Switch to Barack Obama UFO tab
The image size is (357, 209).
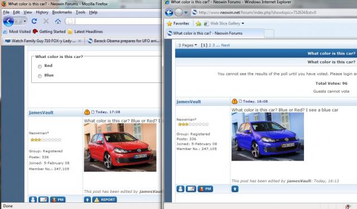coord(124,41)
